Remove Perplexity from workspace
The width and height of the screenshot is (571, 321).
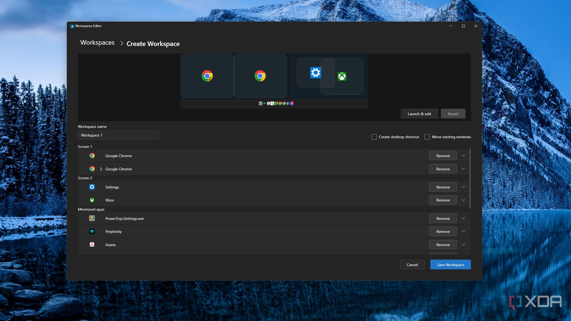pos(443,231)
